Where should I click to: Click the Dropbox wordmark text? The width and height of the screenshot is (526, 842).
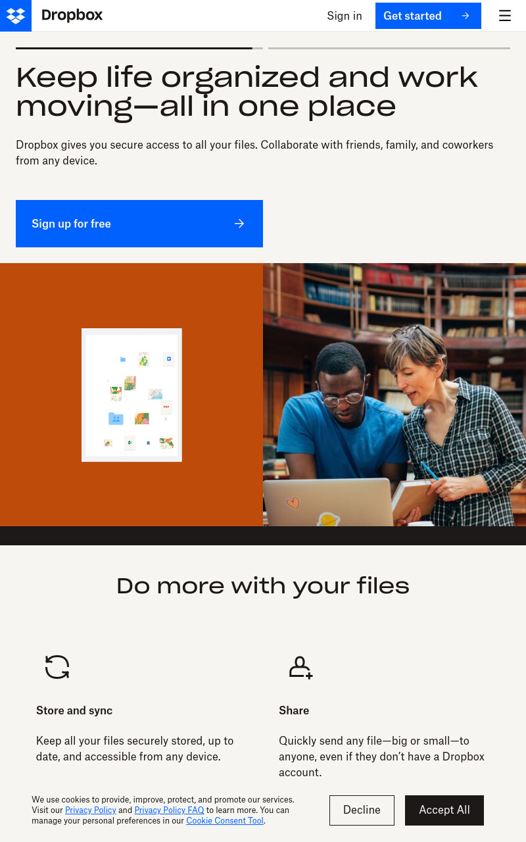click(72, 15)
